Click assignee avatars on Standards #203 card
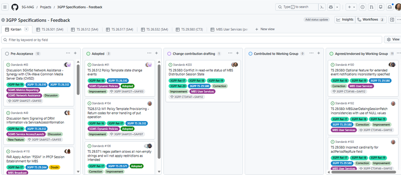This screenshot has height=175, width=401. [234, 65]
